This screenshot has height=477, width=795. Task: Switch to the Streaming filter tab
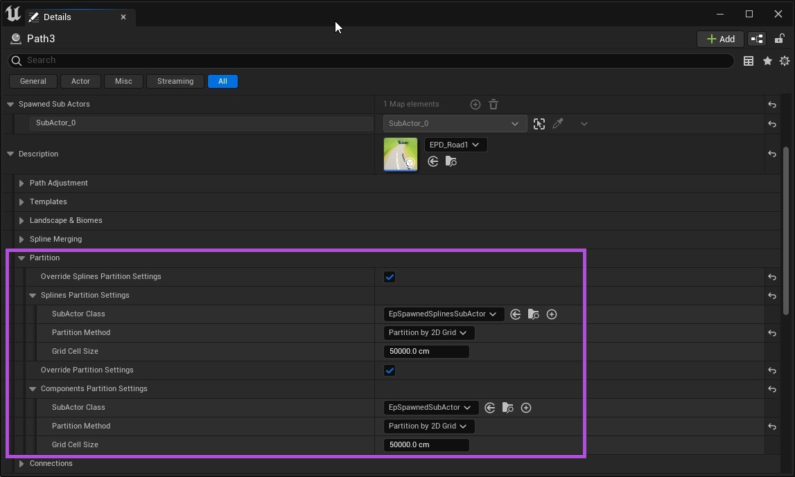pos(175,81)
